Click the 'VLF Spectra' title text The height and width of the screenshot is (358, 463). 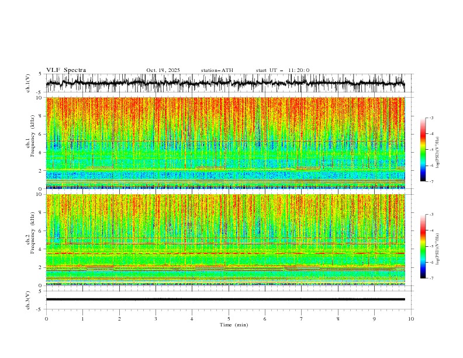[66, 70]
